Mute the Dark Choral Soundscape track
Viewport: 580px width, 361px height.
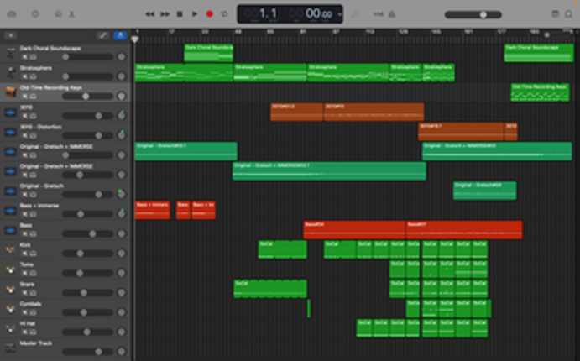[24, 56]
